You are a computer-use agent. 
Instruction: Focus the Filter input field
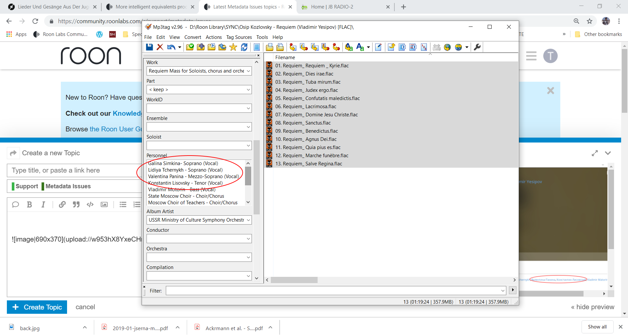pyautogui.click(x=336, y=291)
